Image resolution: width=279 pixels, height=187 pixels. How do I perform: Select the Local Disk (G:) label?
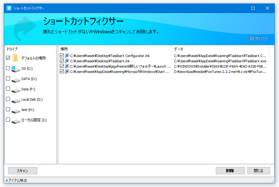click(32, 99)
